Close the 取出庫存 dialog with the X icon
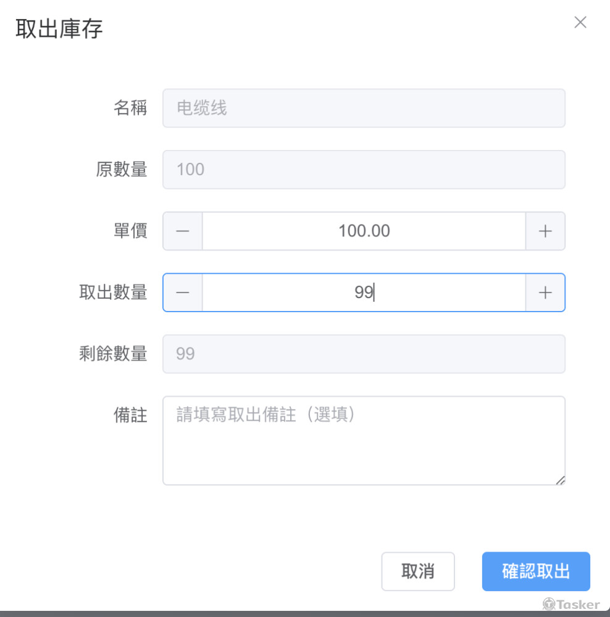This screenshot has width=610, height=617. click(580, 22)
